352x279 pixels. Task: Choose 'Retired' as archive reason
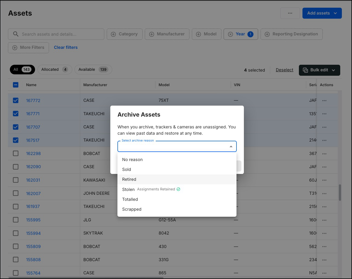[177, 179]
